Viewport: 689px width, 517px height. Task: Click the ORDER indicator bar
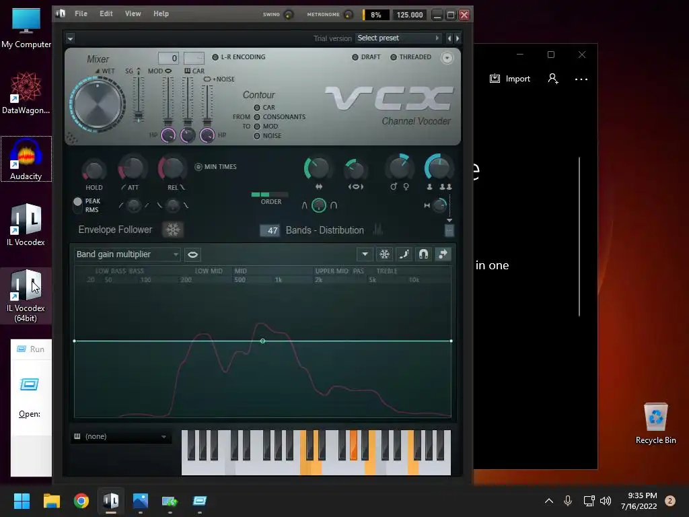[x=270, y=195]
